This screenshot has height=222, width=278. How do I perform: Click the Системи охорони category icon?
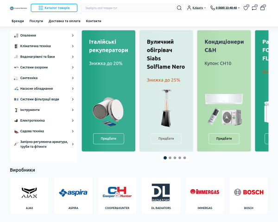[x=16, y=67]
